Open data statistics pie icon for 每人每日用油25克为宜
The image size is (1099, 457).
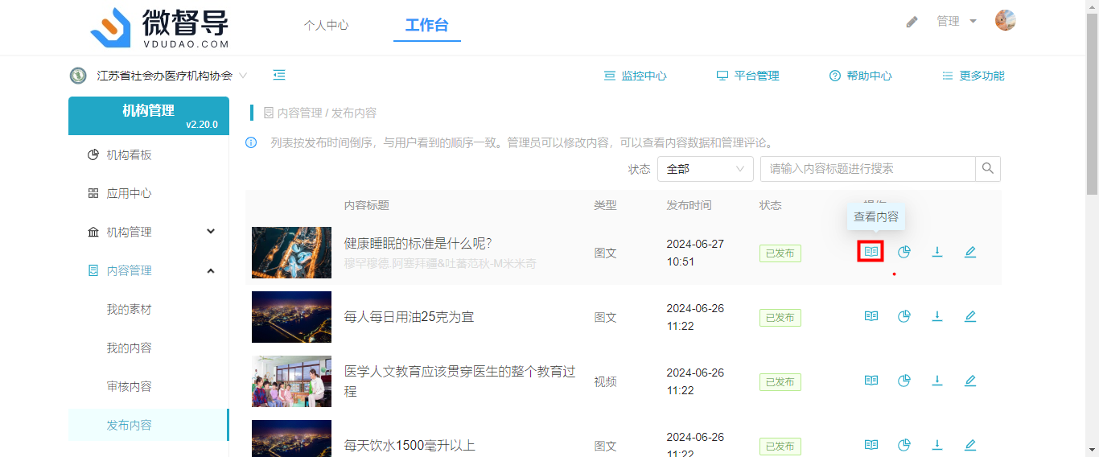tap(904, 316)
